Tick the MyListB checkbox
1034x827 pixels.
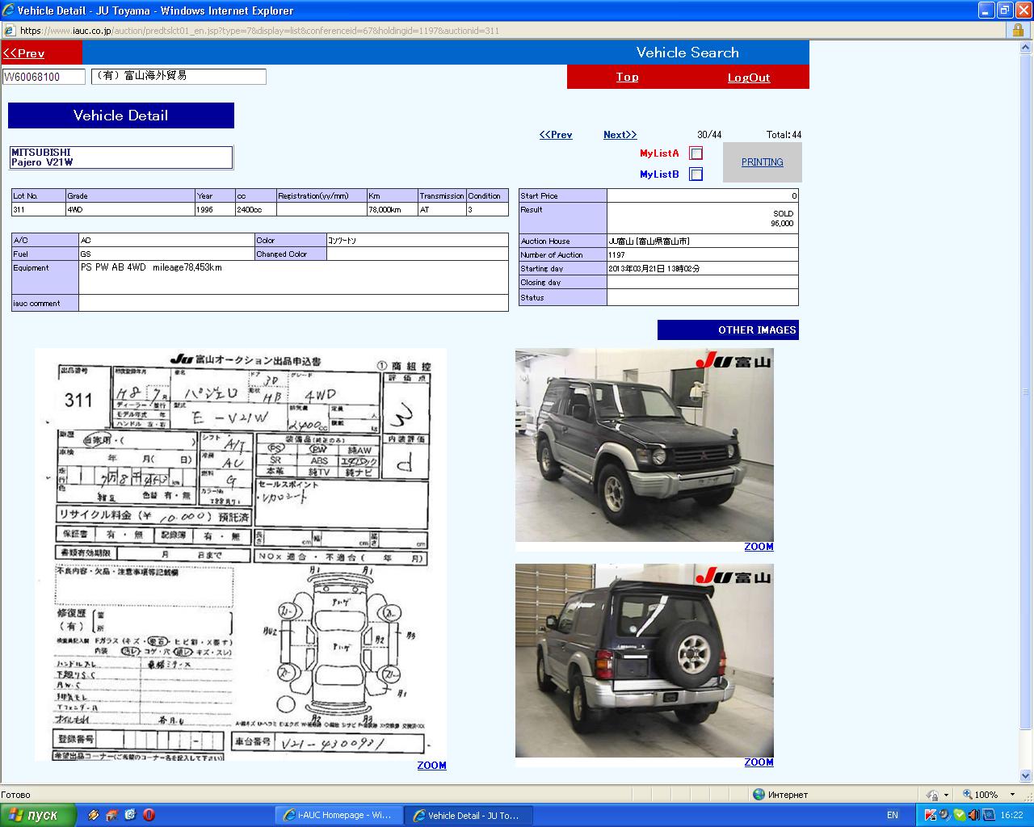(696, 174)
